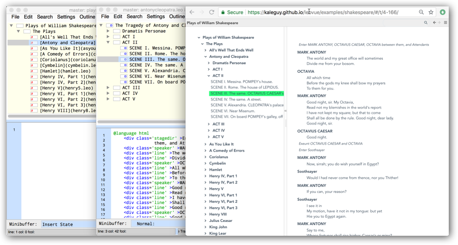The image size is (458, 245).
Task: Collapse Antony and Cleopatra in web tree
Action: tap(206, 56)
